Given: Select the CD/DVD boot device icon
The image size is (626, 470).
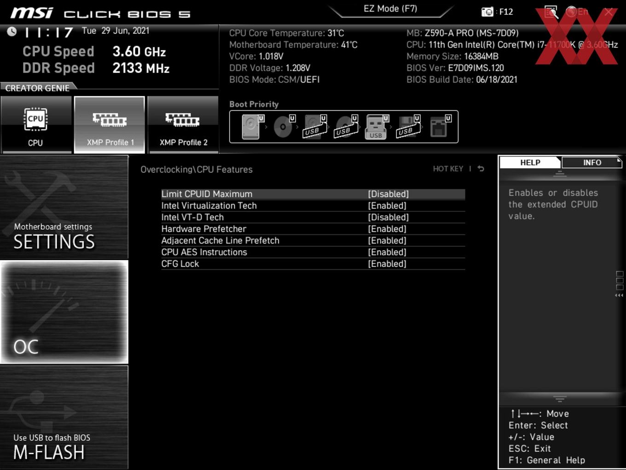Looking at the screenshot, I should click(284, 127).
